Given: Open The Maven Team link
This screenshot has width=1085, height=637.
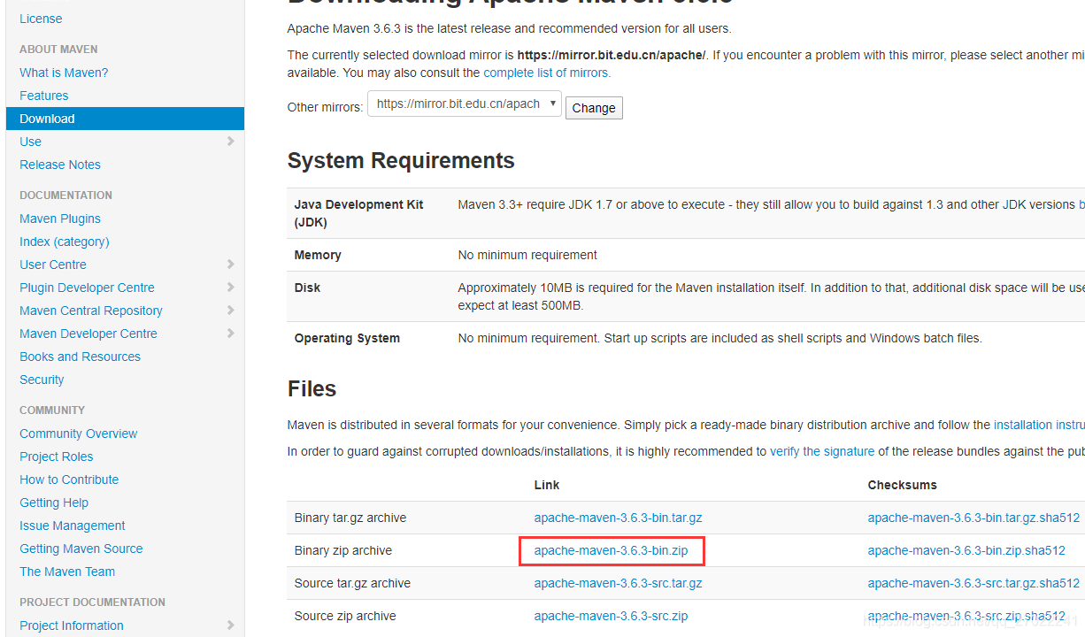Looking at the screenshot, I should tap(67, 572).
